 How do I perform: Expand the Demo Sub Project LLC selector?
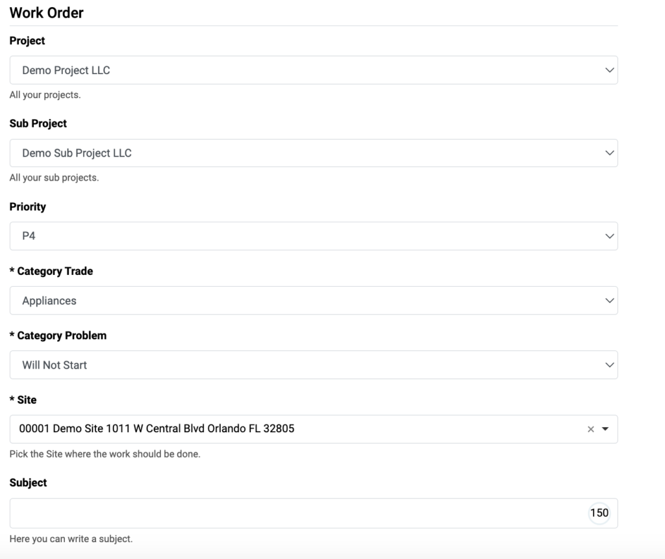tap(314, 153)
